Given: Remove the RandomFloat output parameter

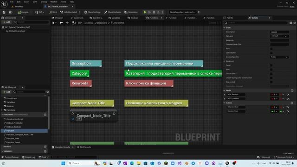Looking at the screenshot, I should (x=288, y=111).
